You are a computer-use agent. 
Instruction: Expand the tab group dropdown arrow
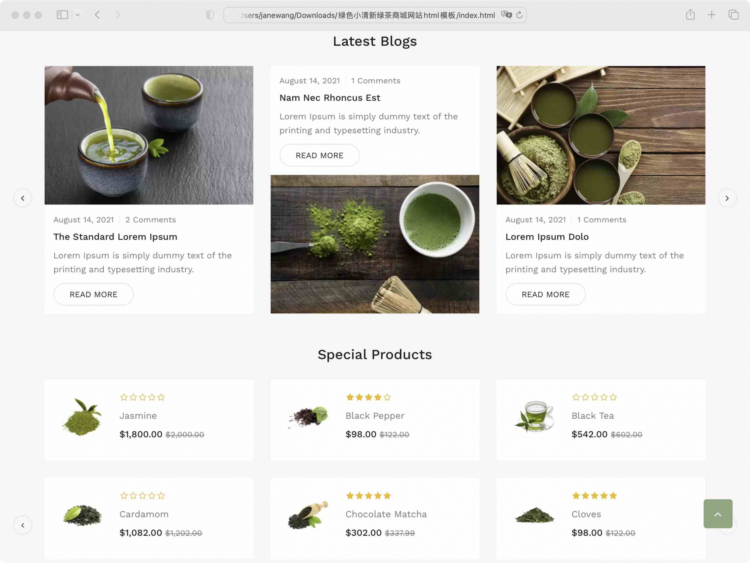[x=78, y=15]
